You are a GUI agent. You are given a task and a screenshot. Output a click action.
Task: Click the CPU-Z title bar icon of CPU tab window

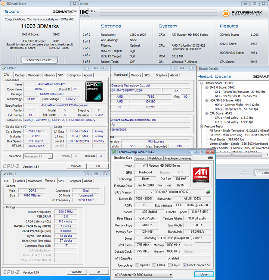coord(3,68)
